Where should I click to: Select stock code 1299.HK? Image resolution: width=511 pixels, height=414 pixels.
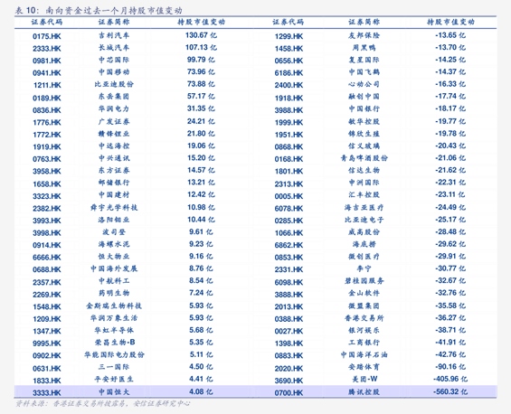[289, 36]
